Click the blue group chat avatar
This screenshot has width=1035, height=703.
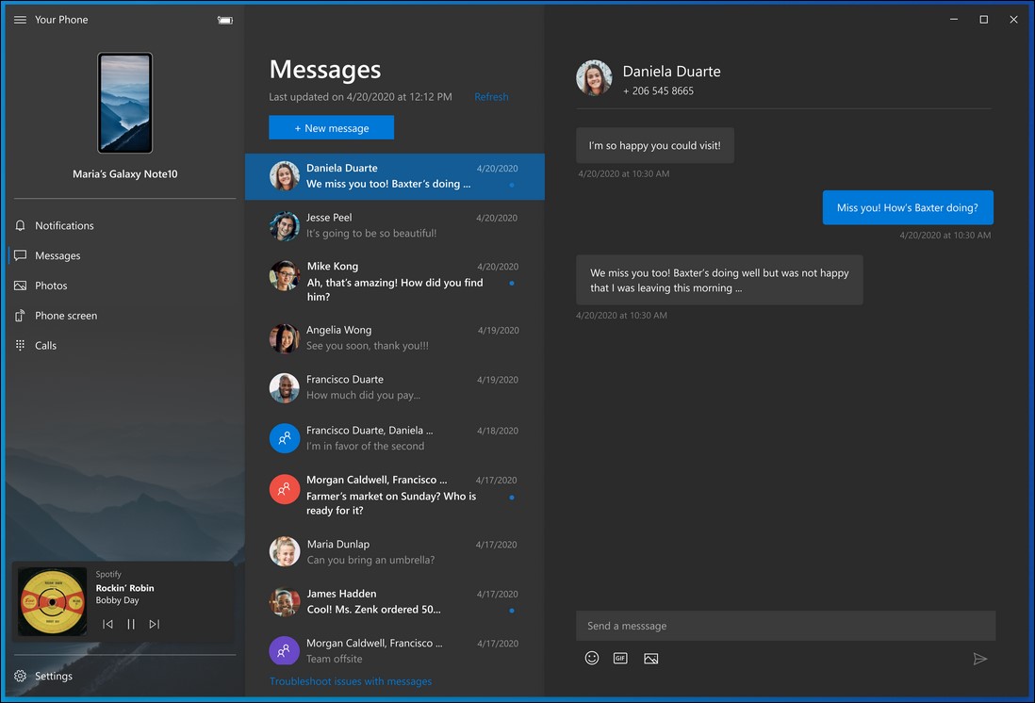pyautogui.click(x=285, y=438)
